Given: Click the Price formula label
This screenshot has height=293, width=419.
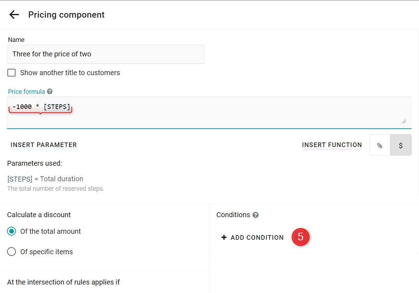Looking at the screenshot, I should pyautogui.click(x=26, y=91).
